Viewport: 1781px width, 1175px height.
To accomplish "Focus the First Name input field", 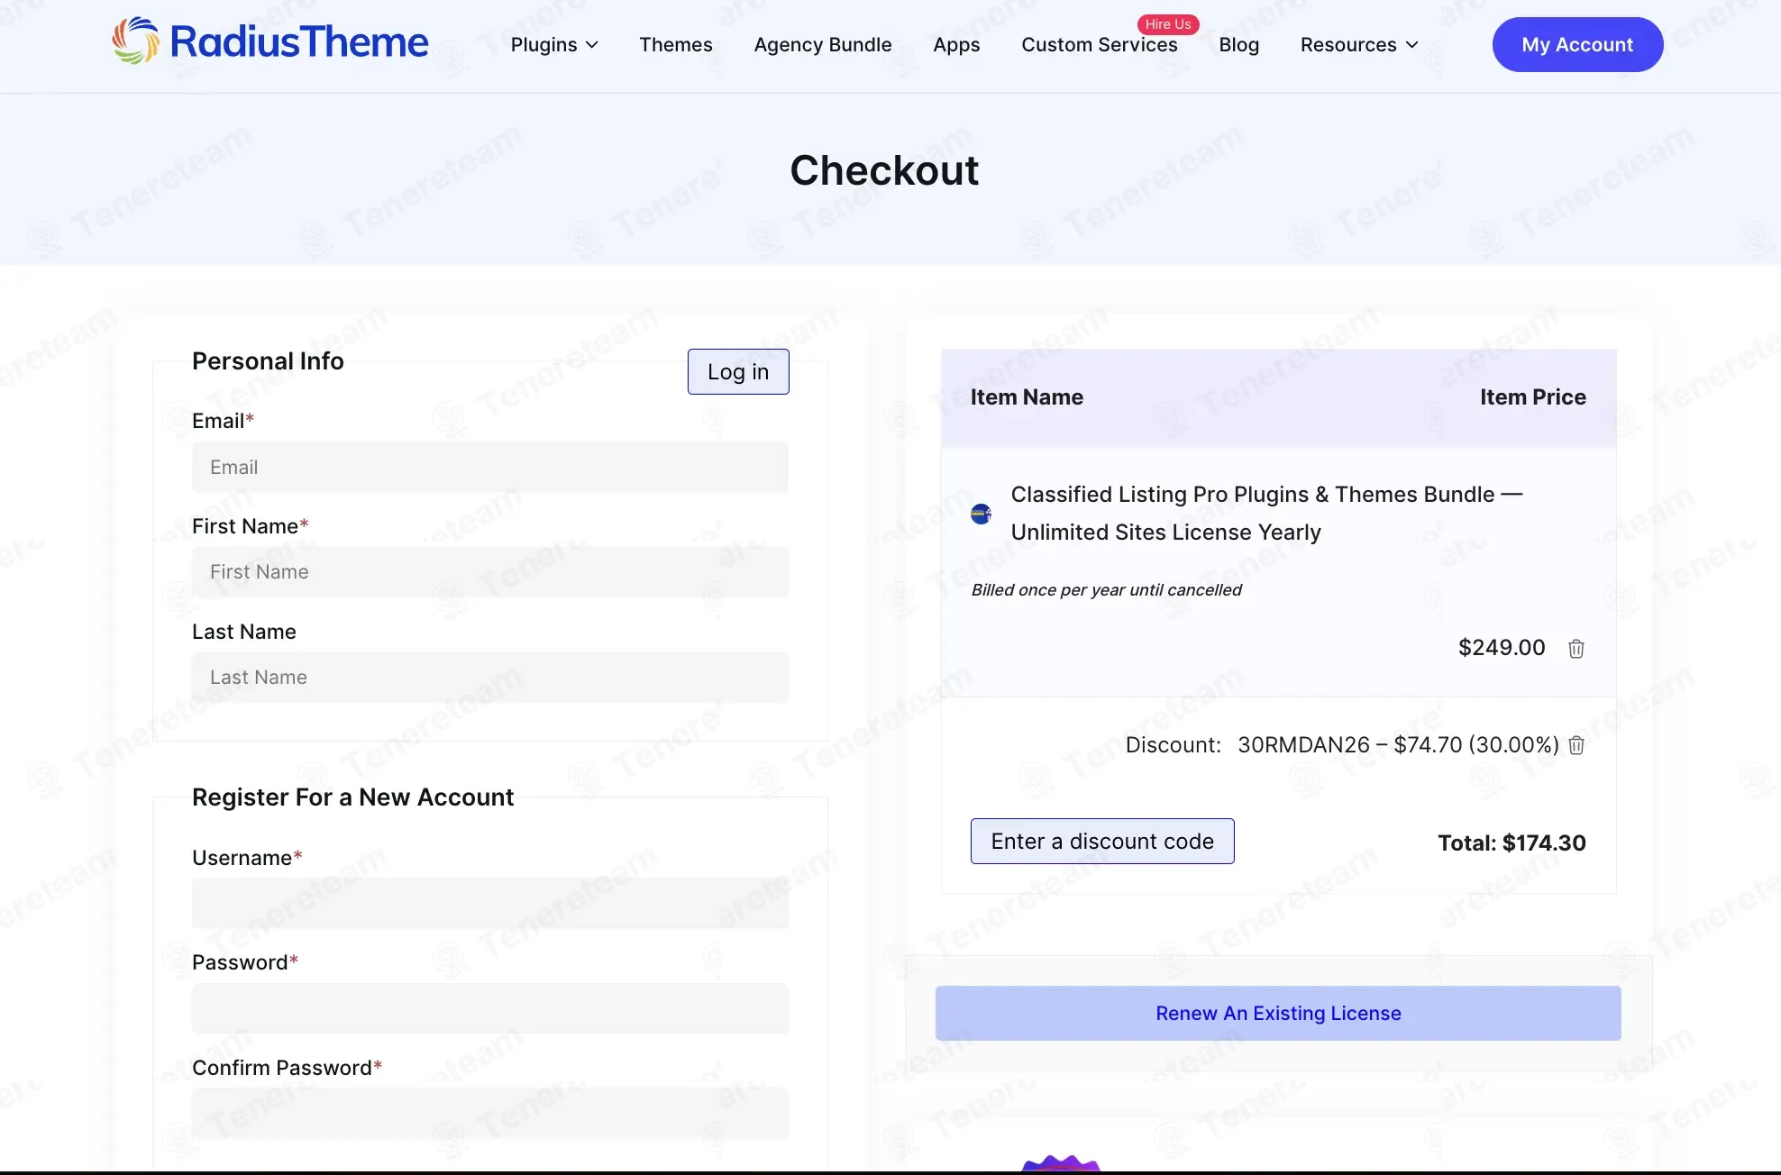I will (x=490, y=571).
